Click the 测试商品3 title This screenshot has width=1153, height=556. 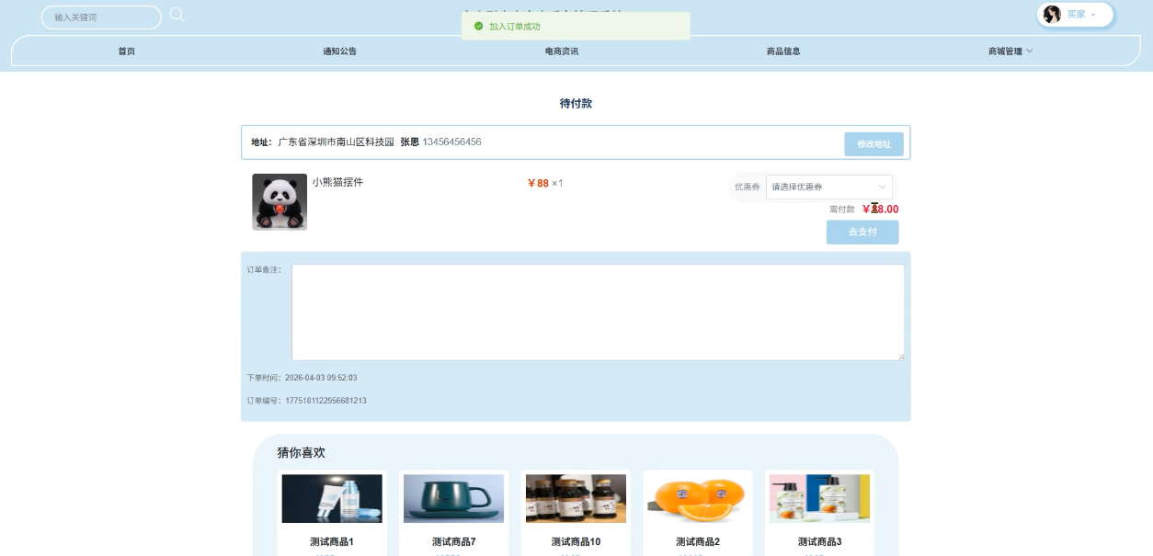[819, 542]
